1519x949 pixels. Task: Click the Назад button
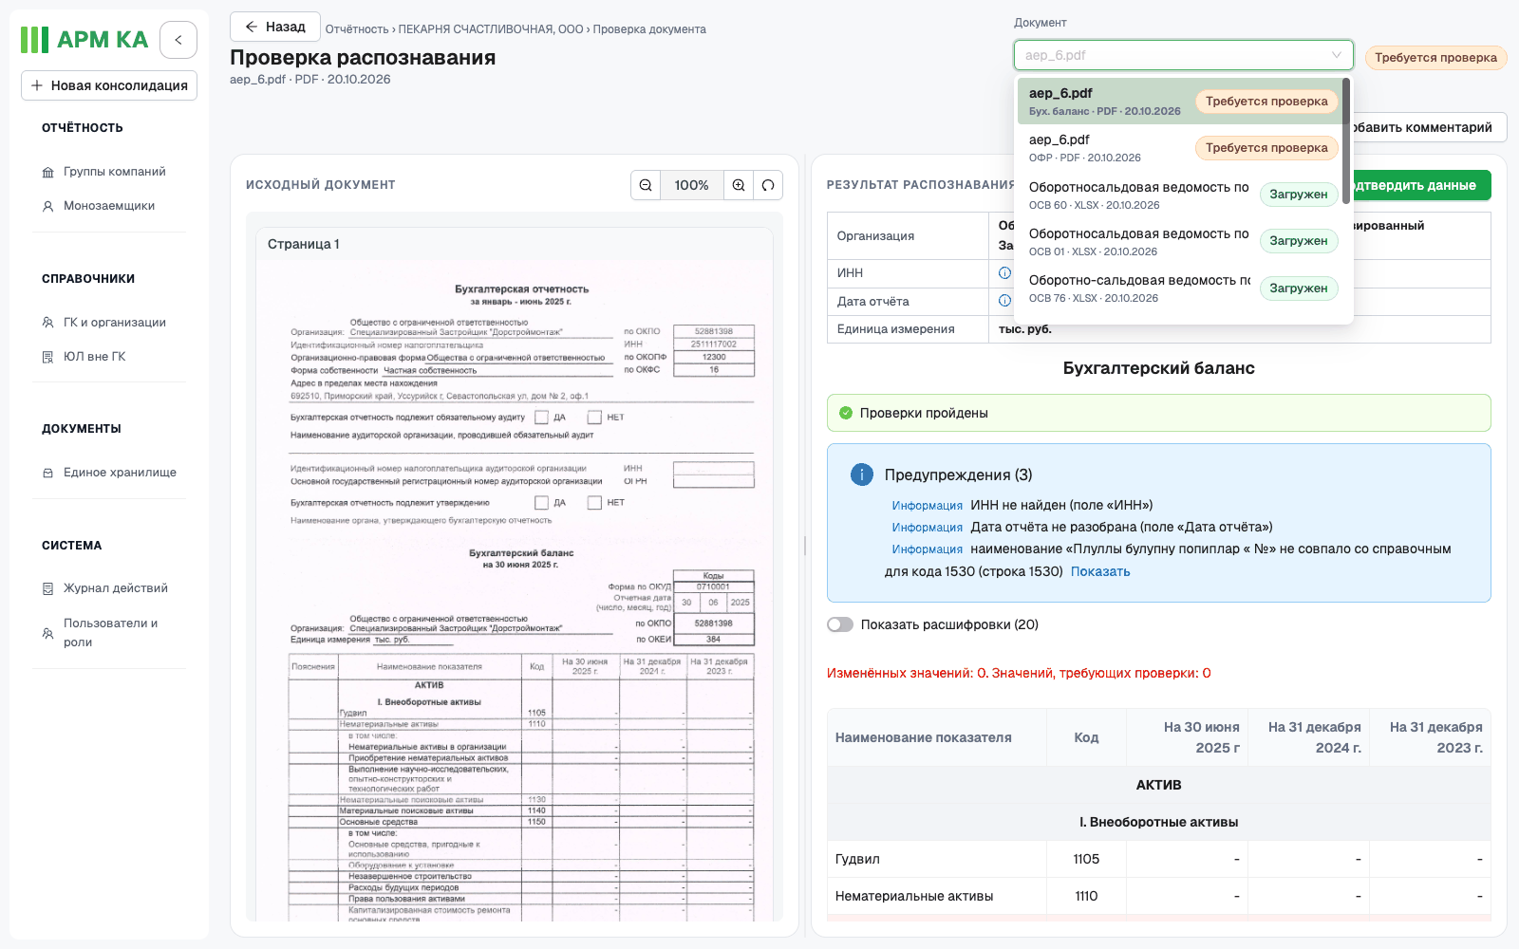[x=275, y=27]
